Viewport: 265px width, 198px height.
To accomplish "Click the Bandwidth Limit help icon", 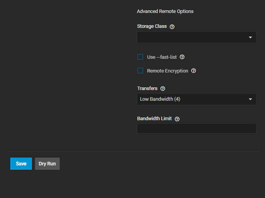I will (177, 119).
